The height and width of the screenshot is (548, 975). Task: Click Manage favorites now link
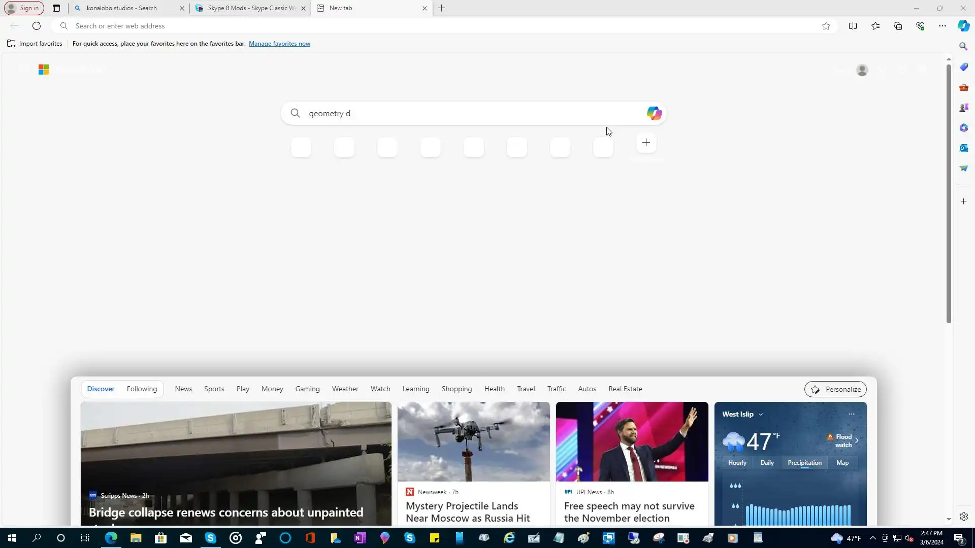(279, 44)
